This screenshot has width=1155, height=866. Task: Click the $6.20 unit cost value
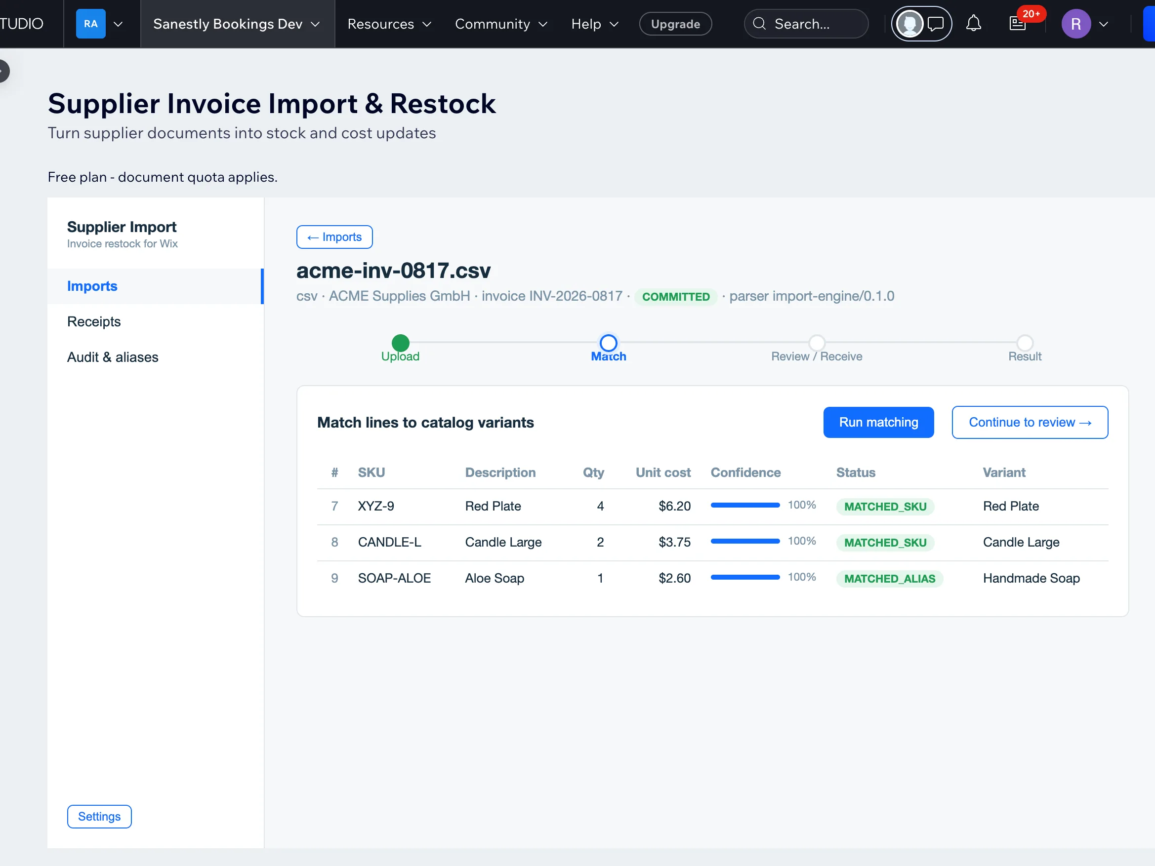click(x=674, y=506)
